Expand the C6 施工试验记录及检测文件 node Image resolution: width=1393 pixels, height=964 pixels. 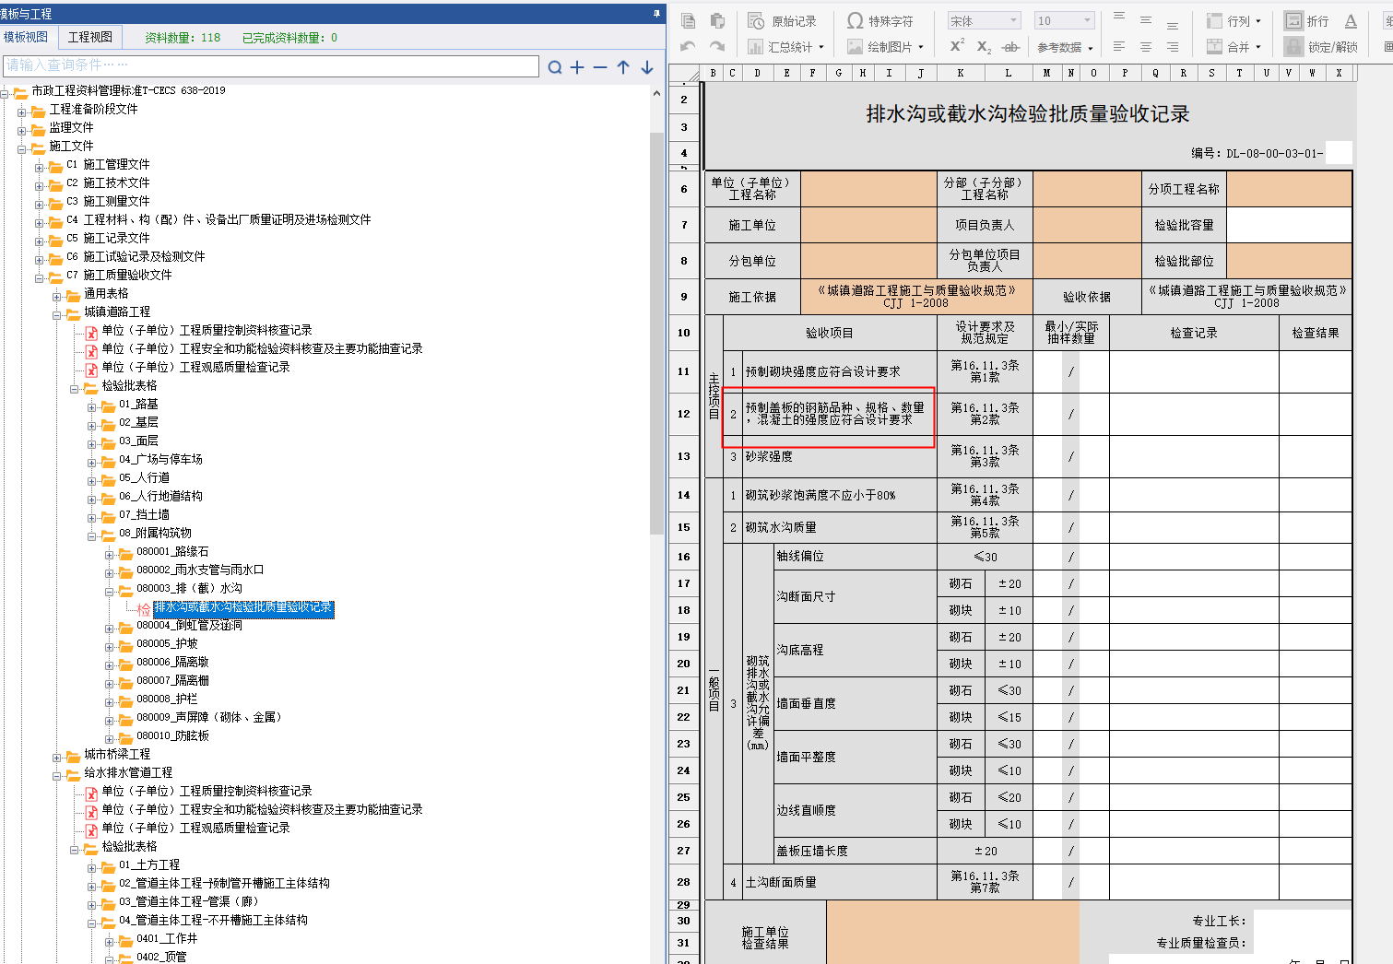click(x=40, y=260)
